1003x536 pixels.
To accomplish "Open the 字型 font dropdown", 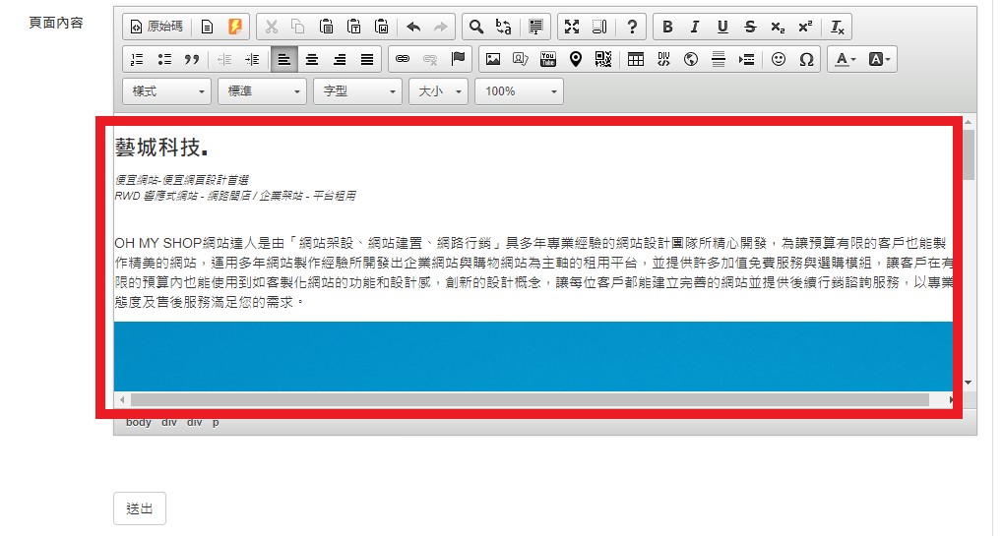I will (x=357, y=91).
